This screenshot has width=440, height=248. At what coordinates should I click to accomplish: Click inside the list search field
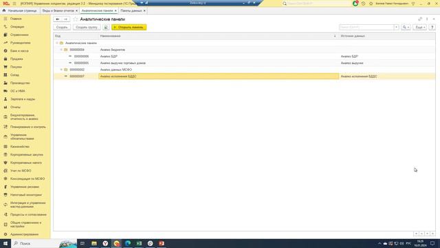point(366,28)
